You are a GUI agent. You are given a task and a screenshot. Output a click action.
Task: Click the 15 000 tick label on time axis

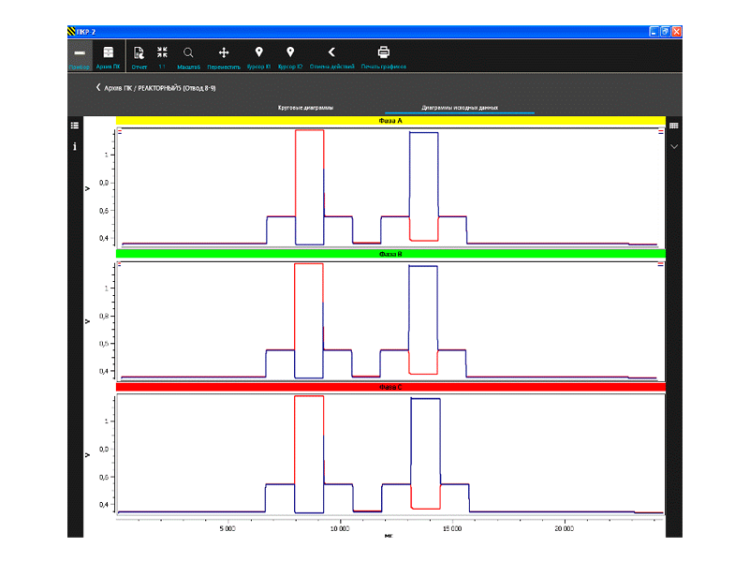(452, 528)
